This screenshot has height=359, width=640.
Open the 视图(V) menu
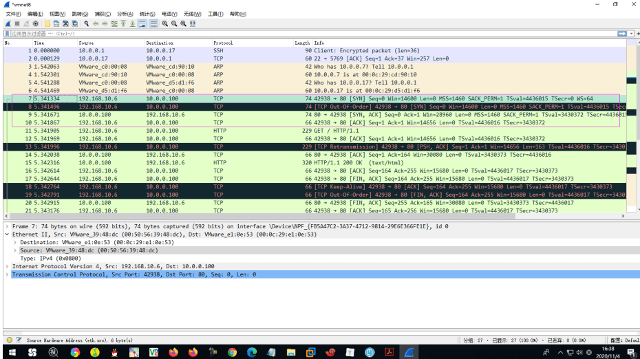[x=57, y=14]
